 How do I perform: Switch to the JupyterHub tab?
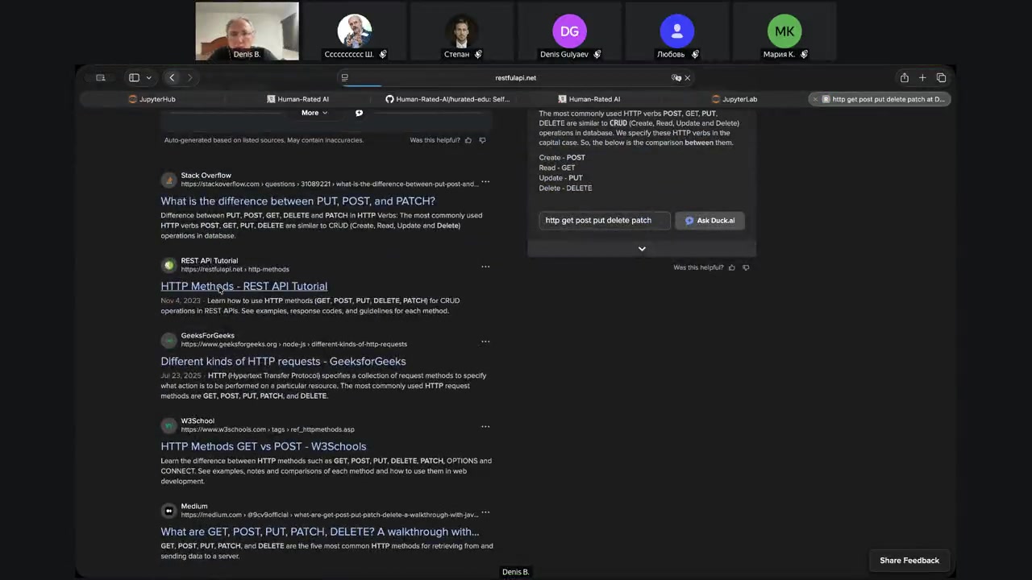157,99
